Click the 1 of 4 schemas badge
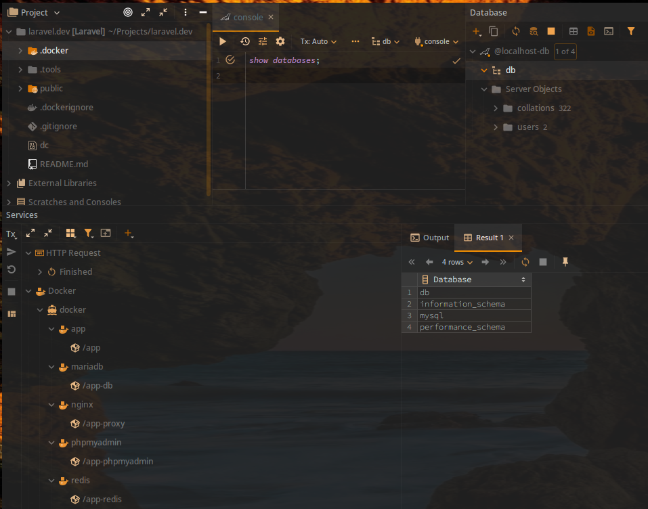Viewport: 648px width, 509px height. tap(565, 51)
